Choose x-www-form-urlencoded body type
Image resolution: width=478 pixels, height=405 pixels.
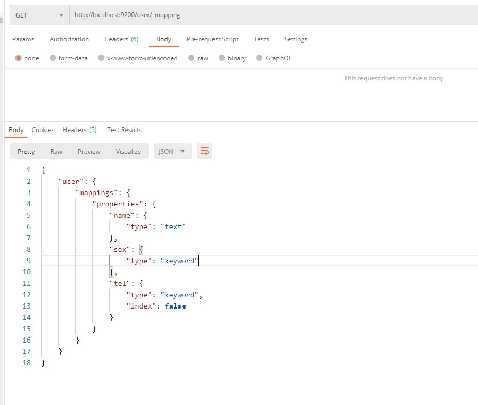(x=101, y=58)
